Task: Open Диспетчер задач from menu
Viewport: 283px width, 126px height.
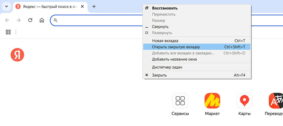Action: 167,67
